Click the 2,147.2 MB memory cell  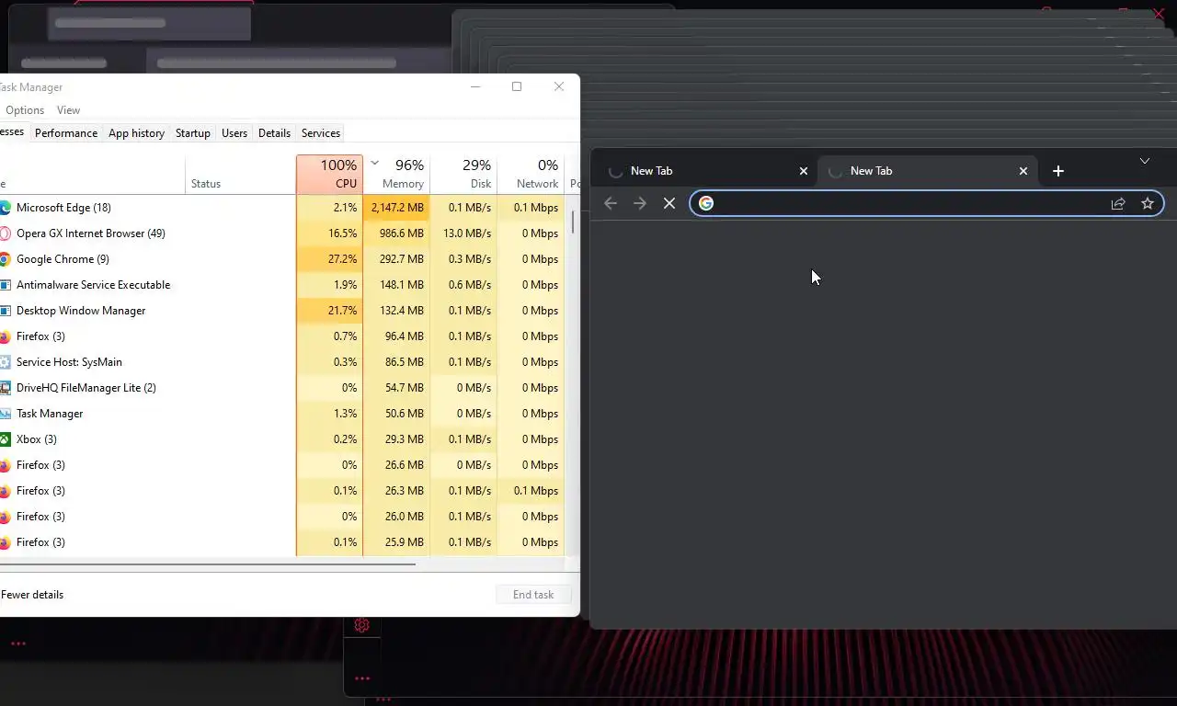(x=396, y=208)
